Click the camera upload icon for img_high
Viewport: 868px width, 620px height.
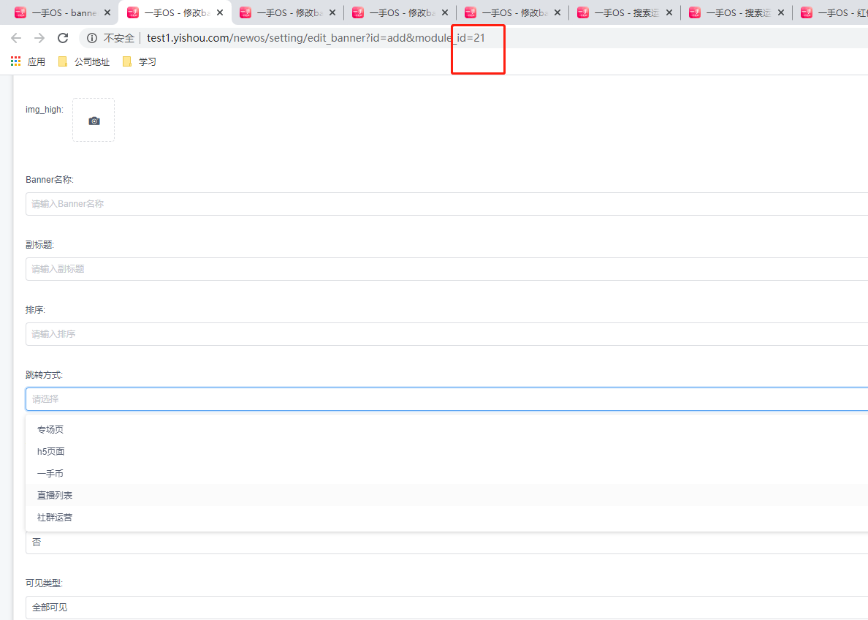[94, 120]
